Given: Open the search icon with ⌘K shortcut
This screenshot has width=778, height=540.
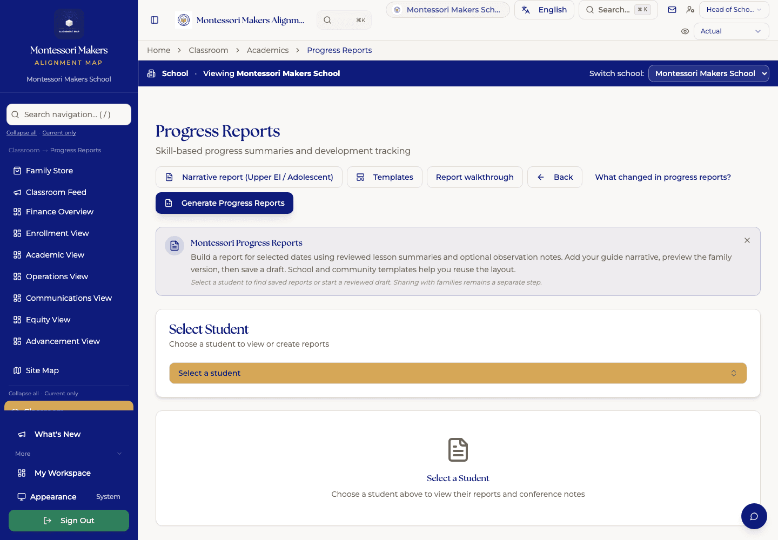Looking at the screenshot, I should pyautogui.click(x=344, y=20).
